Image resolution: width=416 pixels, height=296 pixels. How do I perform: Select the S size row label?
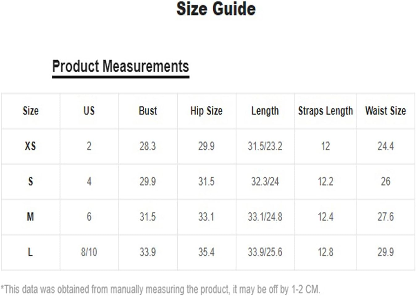tap(30, 181)
